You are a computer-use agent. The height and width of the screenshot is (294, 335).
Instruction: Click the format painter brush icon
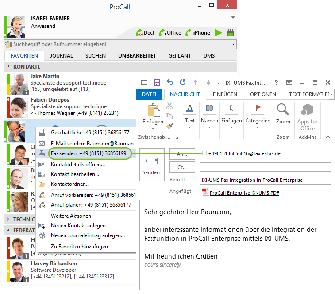click(x=169, y=126)
